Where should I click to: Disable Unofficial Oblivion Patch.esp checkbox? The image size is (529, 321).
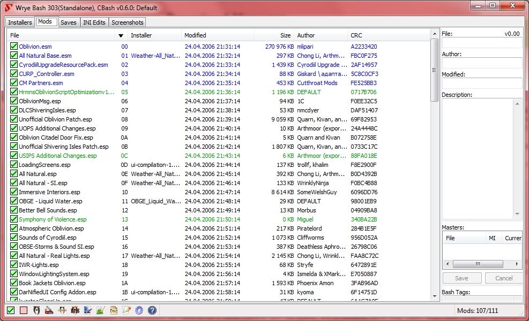coord(14,119)
